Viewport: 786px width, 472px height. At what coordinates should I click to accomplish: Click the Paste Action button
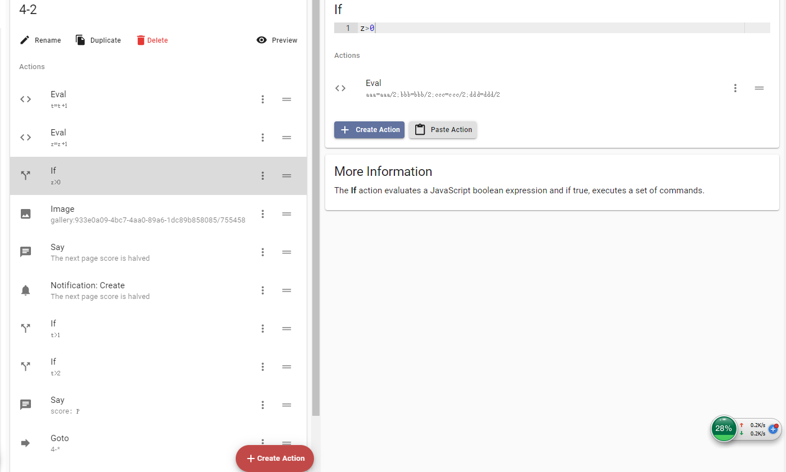coord(443,130)
